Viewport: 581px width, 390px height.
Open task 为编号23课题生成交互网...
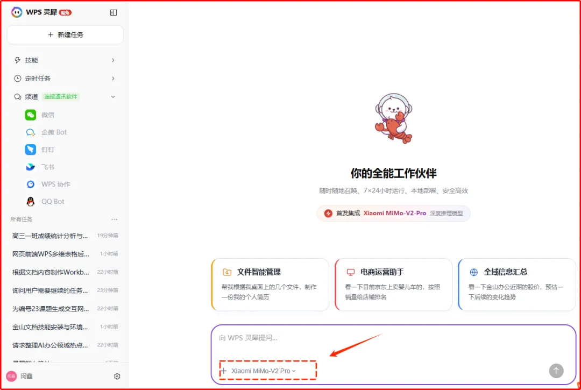point(65,308)
